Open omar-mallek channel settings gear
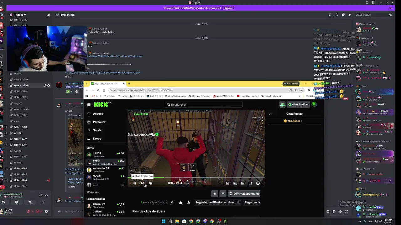Viewport: 401px width, 225px height. coord(49,85)
